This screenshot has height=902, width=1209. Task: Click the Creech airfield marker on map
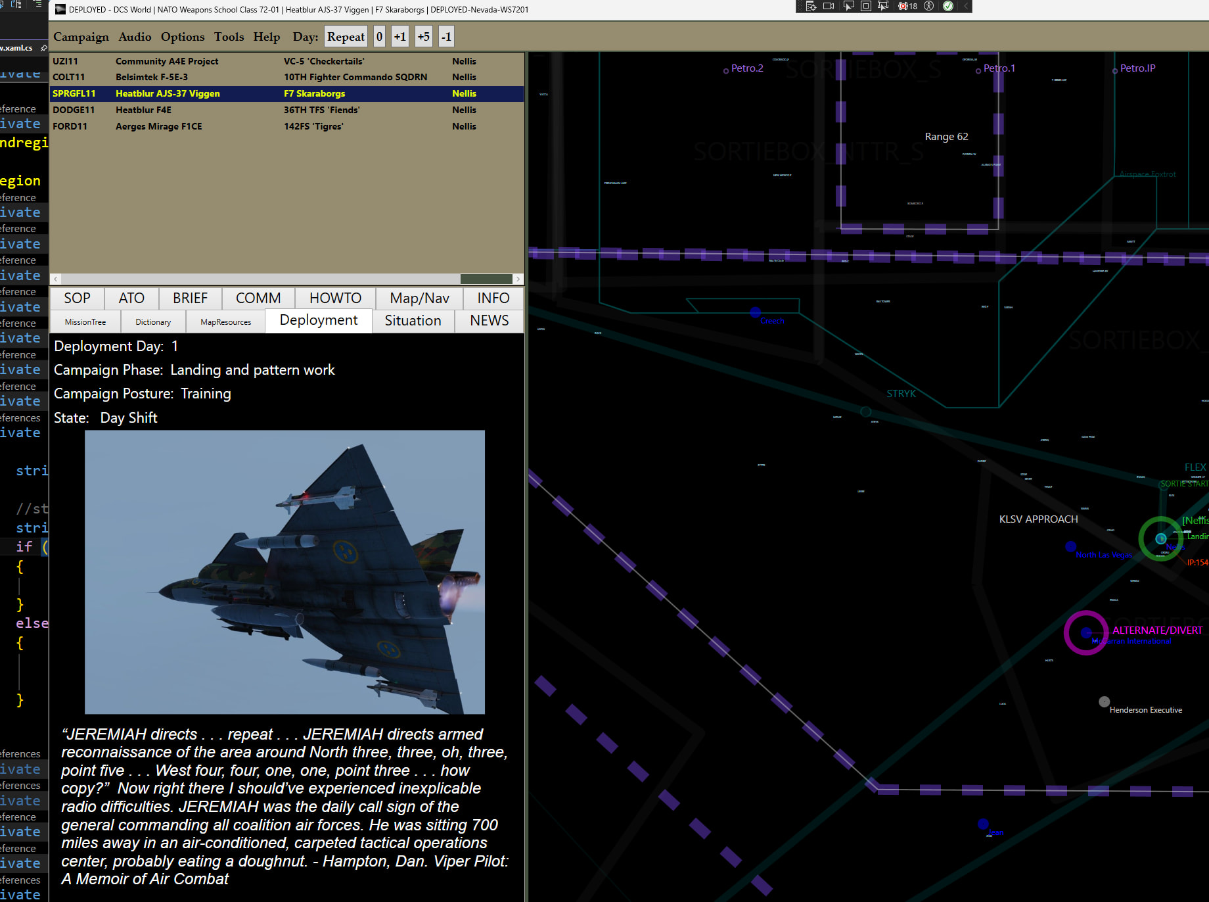pos(756,312)
